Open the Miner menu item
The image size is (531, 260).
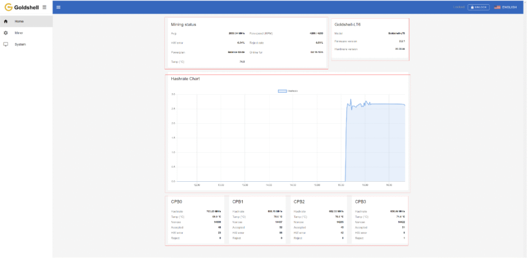tap(19, 33)
